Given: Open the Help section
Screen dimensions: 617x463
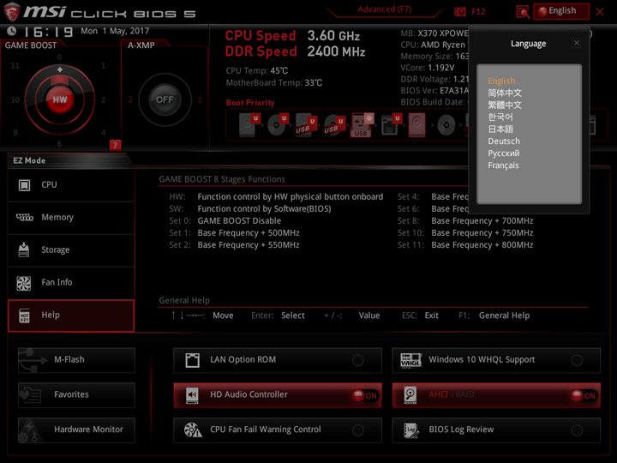Looking at the screenshot, I should pos(71,316).
